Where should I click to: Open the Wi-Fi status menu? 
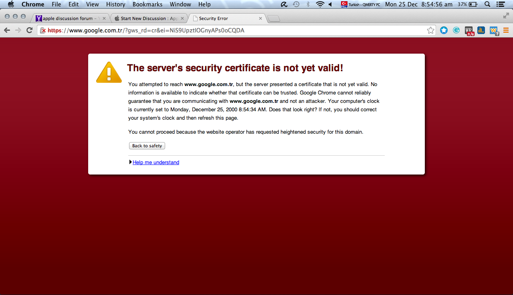click(x=320, y=4)
